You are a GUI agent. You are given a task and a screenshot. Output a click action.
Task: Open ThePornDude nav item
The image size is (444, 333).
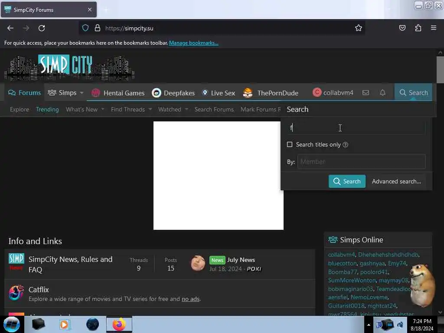click(x=271, y=93)
